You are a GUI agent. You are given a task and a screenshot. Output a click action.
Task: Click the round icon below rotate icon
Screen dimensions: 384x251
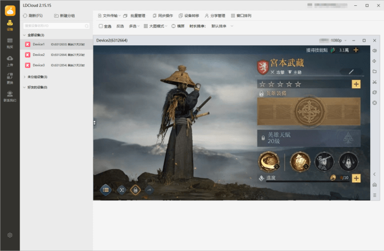pos(374,103)
